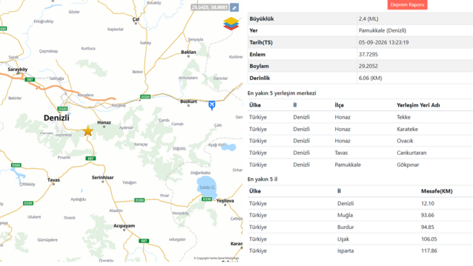
Task: Select the location Pamukkale (Denizli)
Action: coord(382,30)
